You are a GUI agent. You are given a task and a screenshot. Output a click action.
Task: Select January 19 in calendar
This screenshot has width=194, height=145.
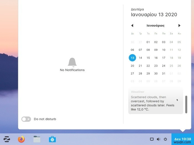click(x=179, y=58)
